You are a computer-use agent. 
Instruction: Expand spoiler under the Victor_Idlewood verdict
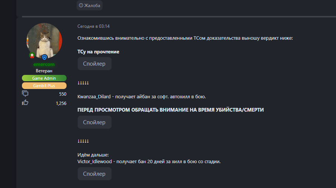coord(94,174)
